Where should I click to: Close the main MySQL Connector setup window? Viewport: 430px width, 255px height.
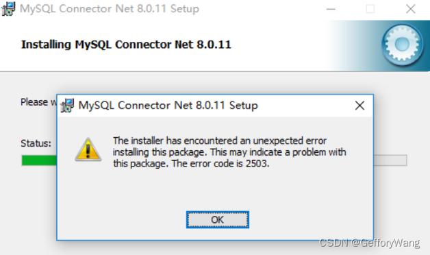pos(411,9)
